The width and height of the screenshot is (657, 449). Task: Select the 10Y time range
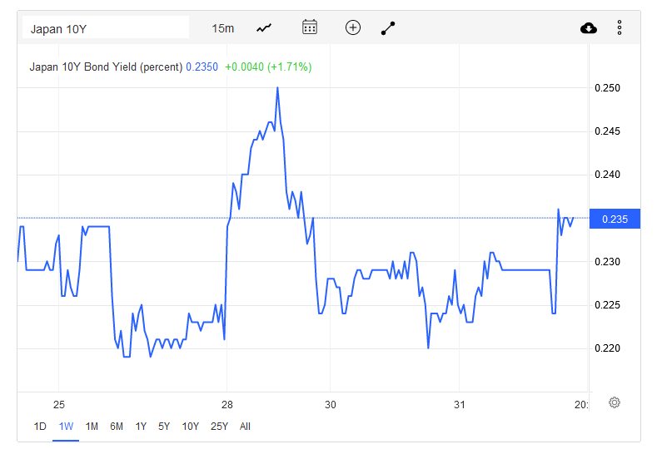tap(190, 427)
